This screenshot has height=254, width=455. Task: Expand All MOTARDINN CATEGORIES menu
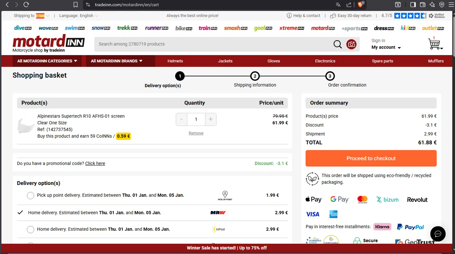click(47, 61)
